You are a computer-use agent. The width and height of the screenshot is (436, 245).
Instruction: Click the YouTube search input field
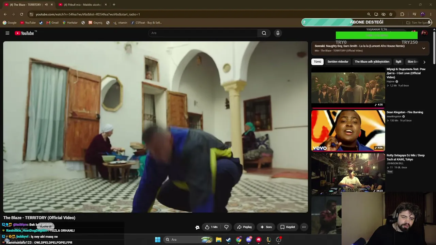click(x=203, y=33)
